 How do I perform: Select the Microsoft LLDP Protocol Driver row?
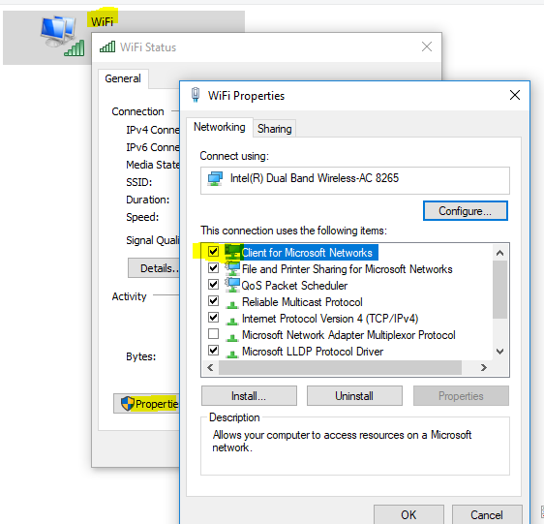(313, 352)
